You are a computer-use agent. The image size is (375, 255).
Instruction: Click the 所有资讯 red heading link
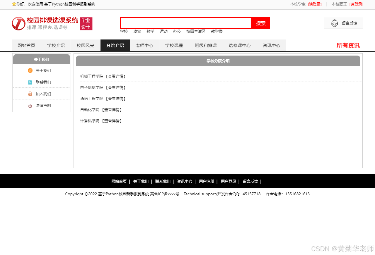click(x=348, y=46)
